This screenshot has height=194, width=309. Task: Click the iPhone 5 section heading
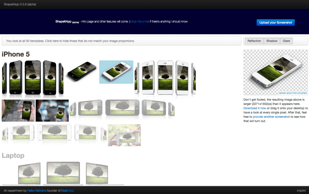tap(16, 54)
